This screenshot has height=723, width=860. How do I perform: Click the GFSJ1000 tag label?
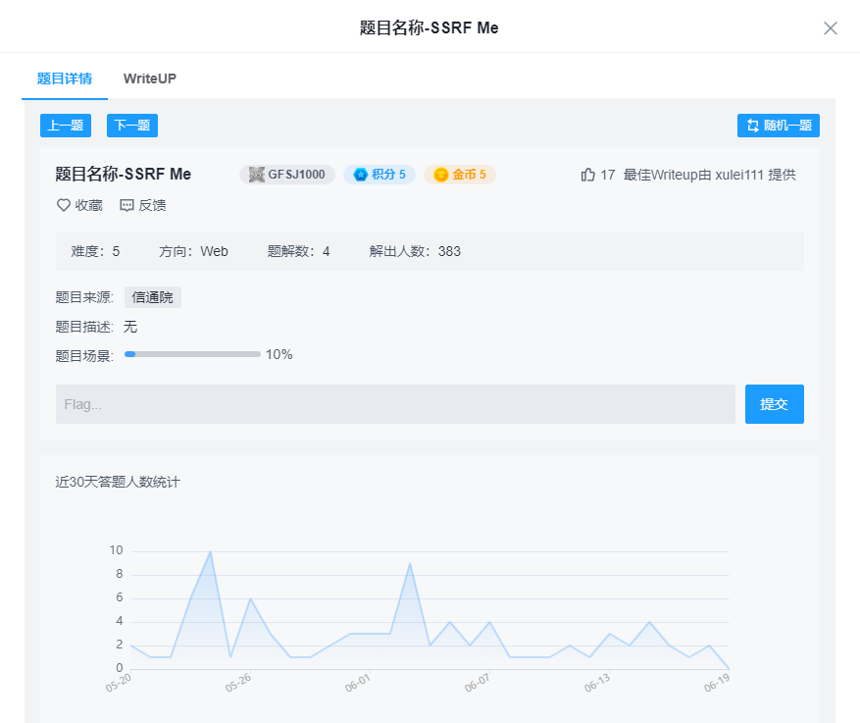coord(296,175)
